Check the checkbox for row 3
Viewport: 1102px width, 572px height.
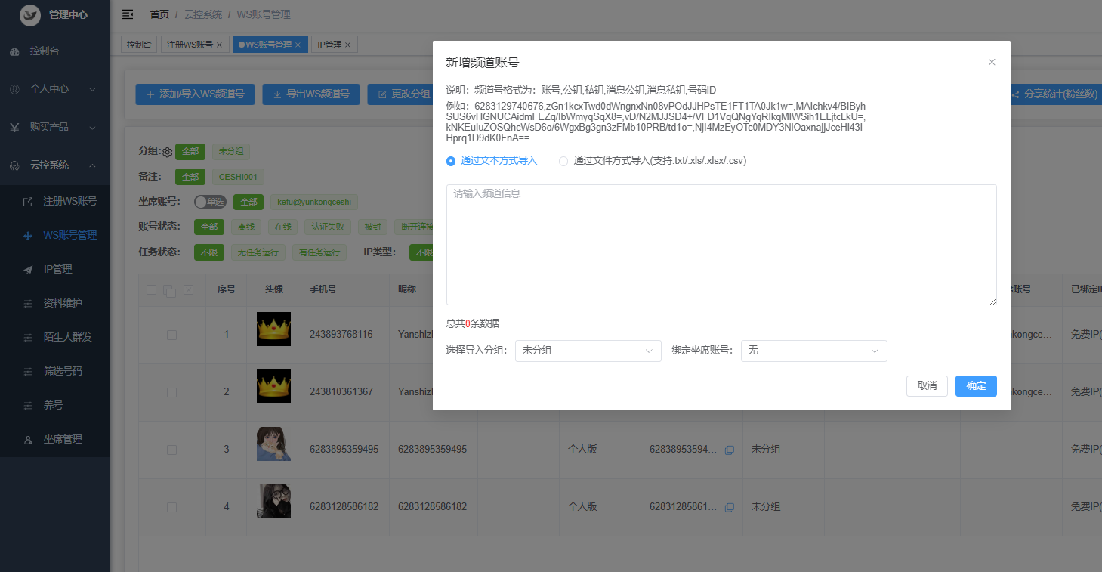[x=171, y=450]
